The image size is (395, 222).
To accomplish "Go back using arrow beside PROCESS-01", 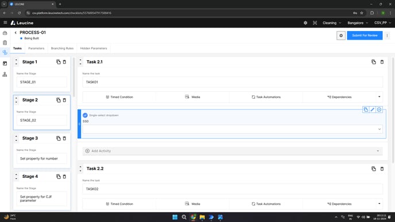I will pyautogui.click(x=16, y=33).
